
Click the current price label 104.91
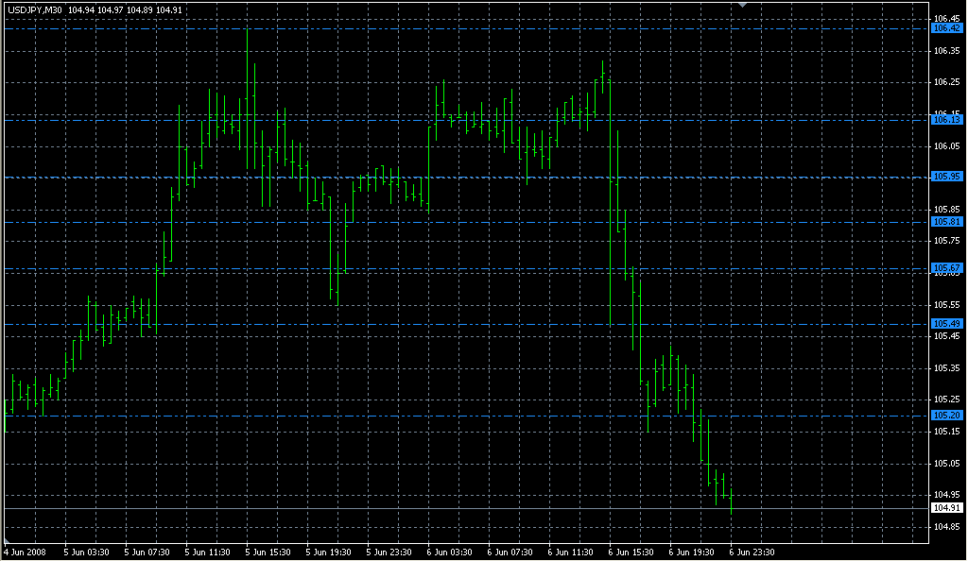(x=946, y=508)
